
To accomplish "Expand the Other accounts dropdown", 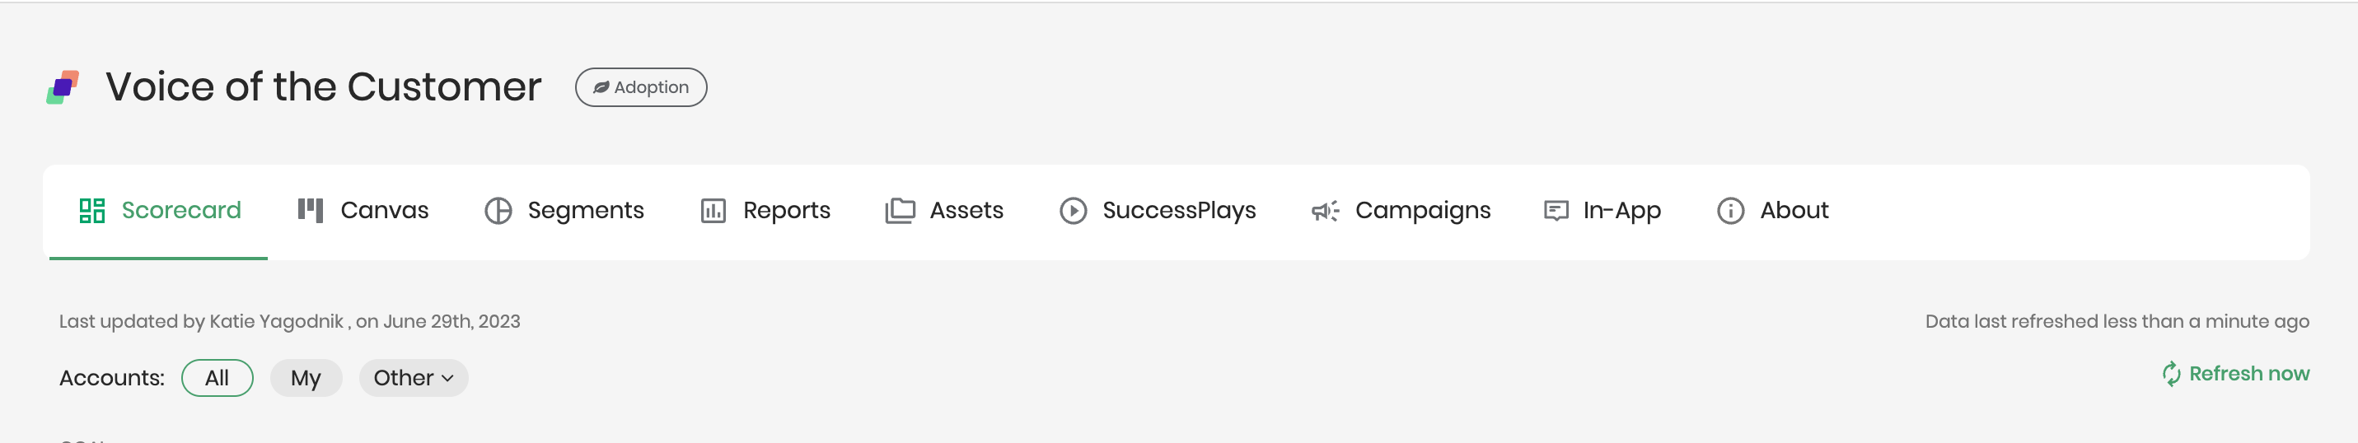I will (x=413, y=378).
